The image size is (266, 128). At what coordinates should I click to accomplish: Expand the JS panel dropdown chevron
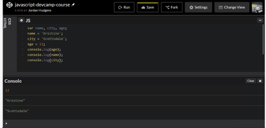[260, 20]
